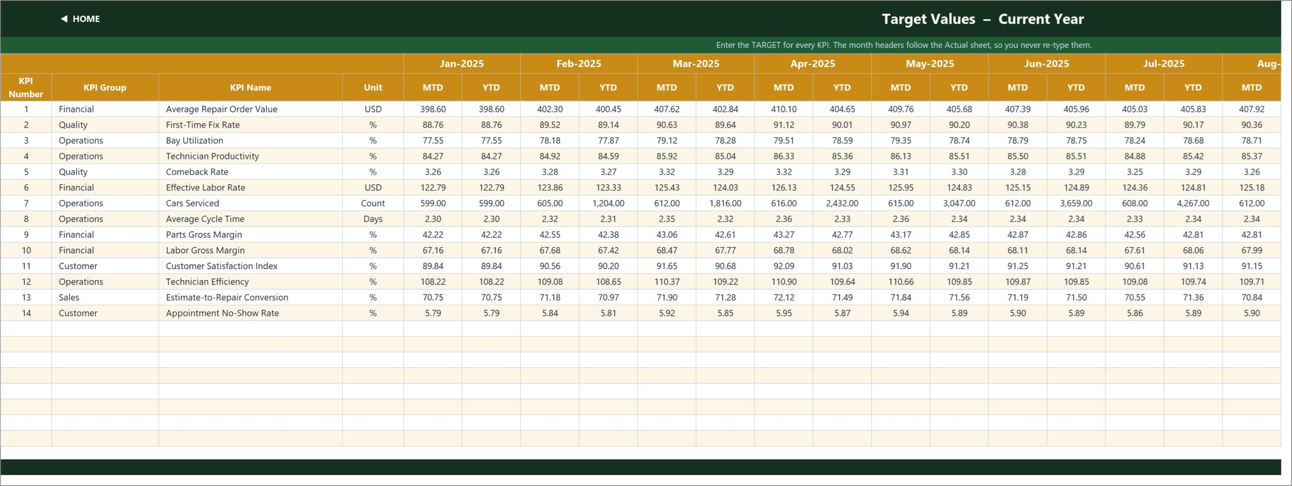Click the Unit column header
This screenshot has height=486, width=1292.
(x=373, y=87)
